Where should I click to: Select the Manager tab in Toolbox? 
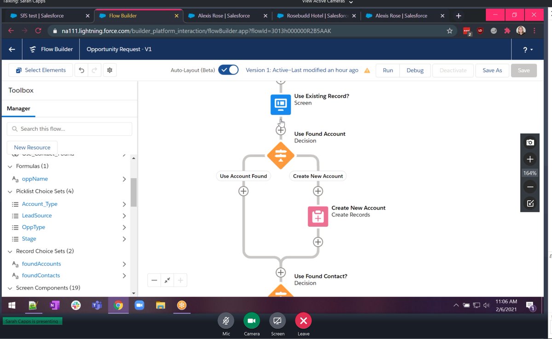tap(18, 109)
